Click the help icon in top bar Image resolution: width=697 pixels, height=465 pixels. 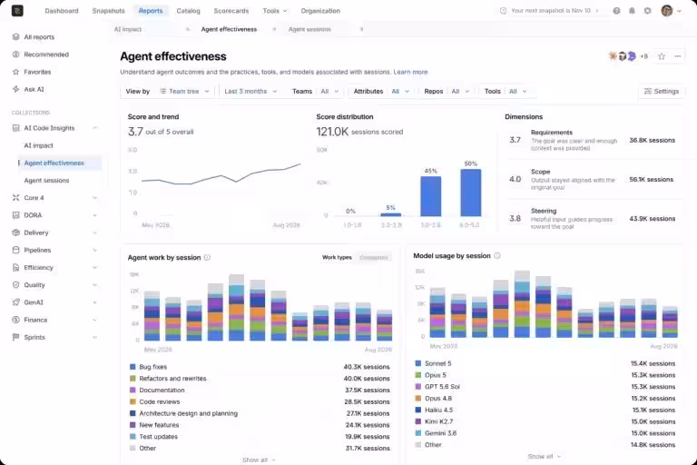tap(616, 11)
